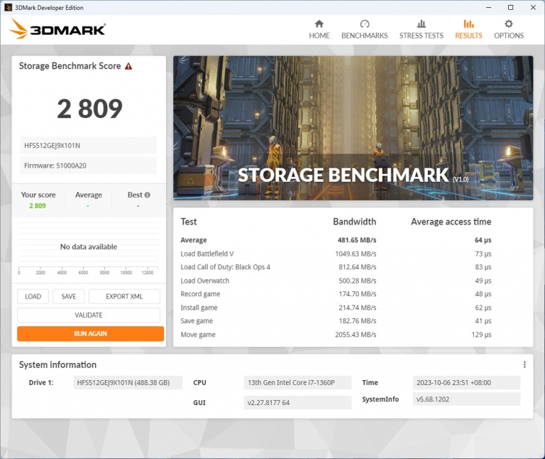Screen dimensions: 545x459
Task: Click the Install game row
Action: [336, 308]
